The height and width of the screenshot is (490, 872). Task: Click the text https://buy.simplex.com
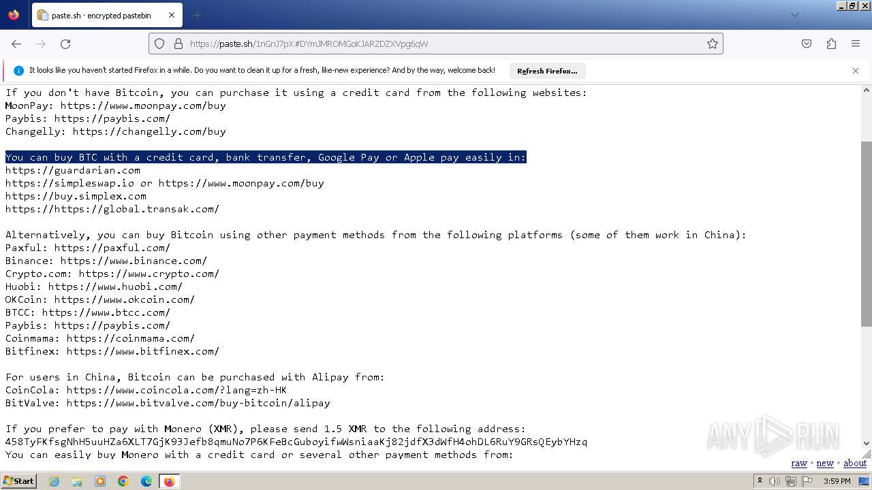tap(76, 196)
